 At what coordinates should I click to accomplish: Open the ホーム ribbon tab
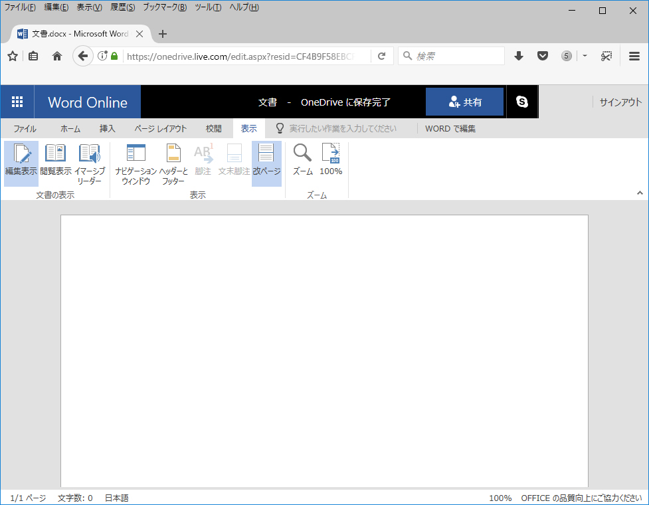70,129
